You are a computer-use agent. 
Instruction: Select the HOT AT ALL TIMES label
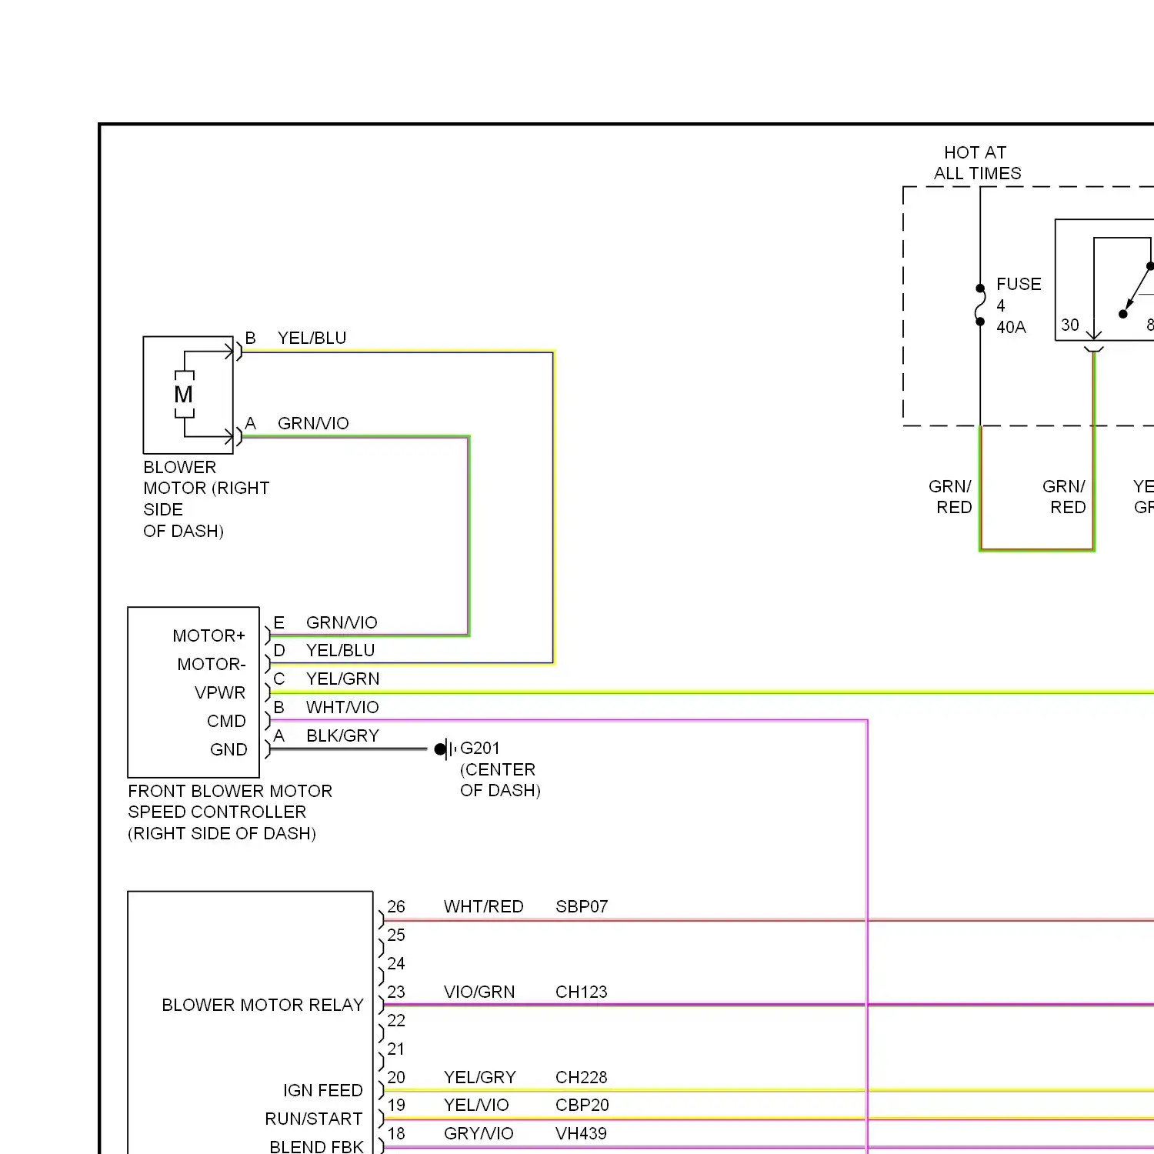tap(977, 163)
